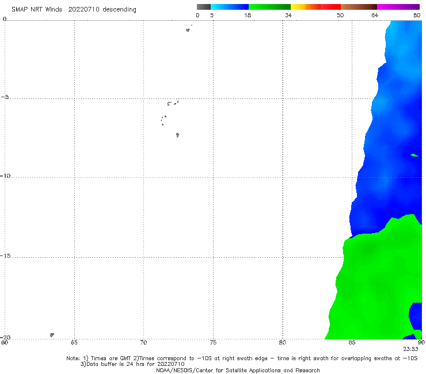The height and width of the screenshot is (374, 426).
Task: Click the swath time '23:53'
Action: point(410,349)
